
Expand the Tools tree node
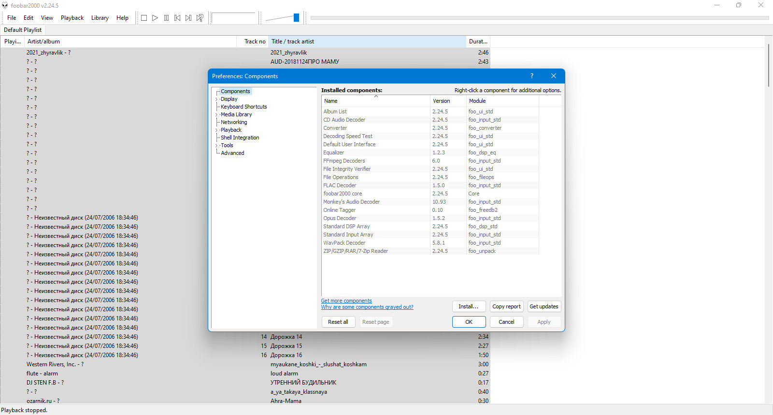(x=216, y=146)
